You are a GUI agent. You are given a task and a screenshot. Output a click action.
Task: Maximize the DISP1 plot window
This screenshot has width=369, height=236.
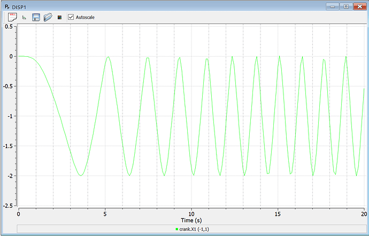click(346, 6)
